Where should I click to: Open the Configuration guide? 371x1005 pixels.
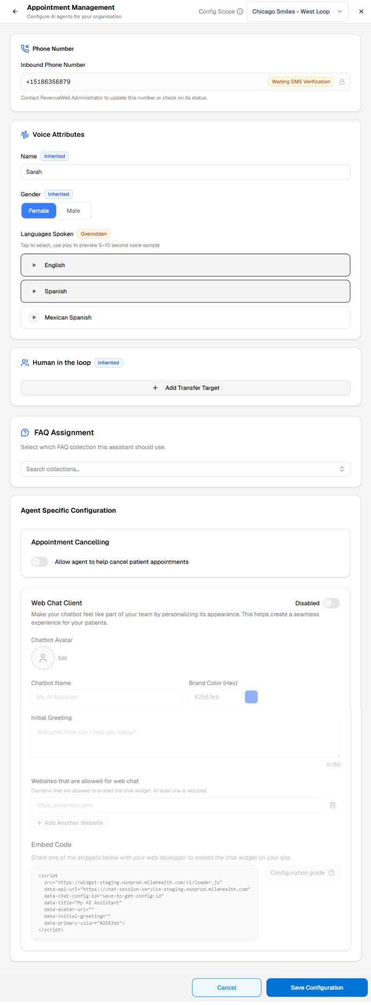click(x=302, y=873)
